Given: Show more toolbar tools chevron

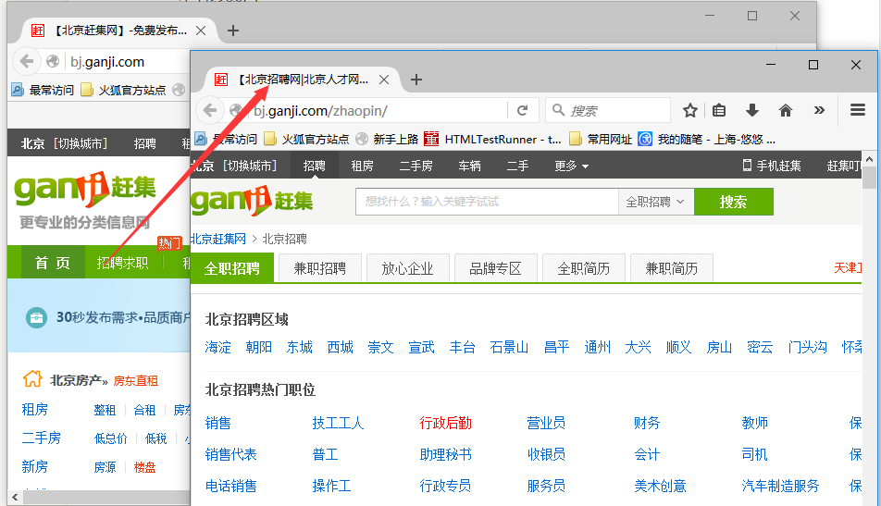Looking at the screenshot, I should coord(819,110).
